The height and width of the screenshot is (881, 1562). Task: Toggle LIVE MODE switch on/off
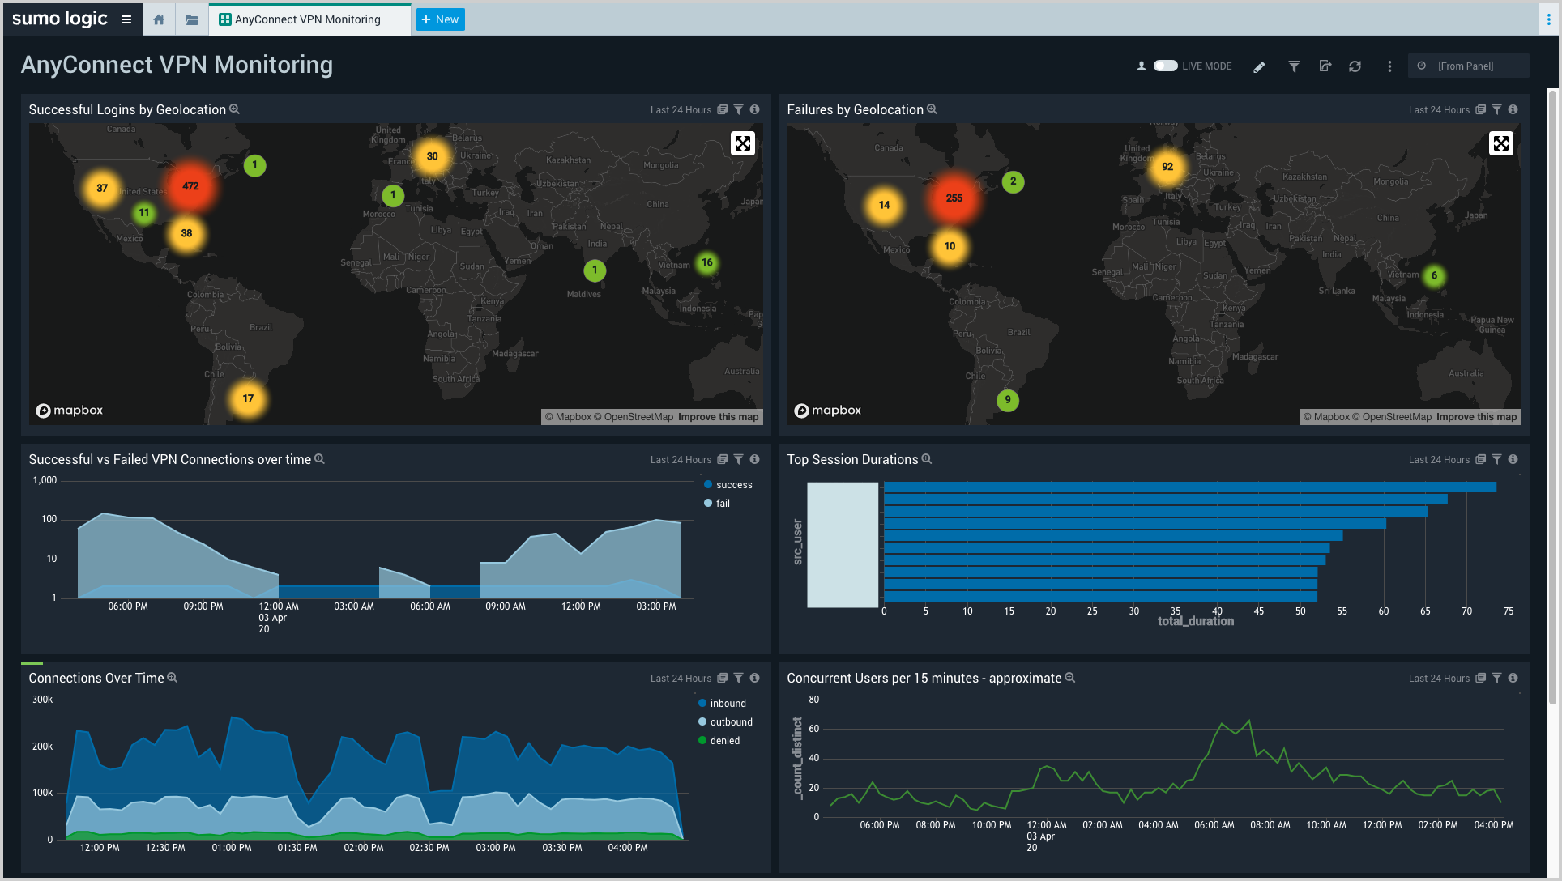[x=1164, y=66]
